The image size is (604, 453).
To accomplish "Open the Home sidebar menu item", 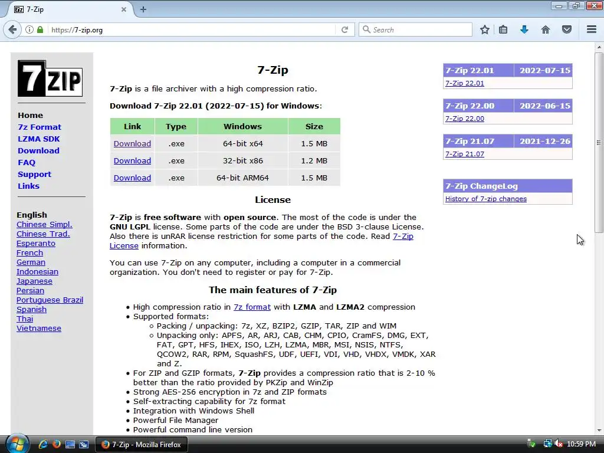I will click(x=31, y=115).
